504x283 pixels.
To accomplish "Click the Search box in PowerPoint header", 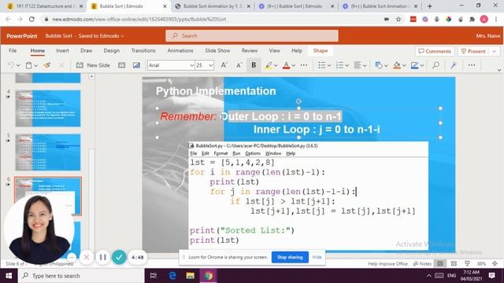I will point(252,35).
